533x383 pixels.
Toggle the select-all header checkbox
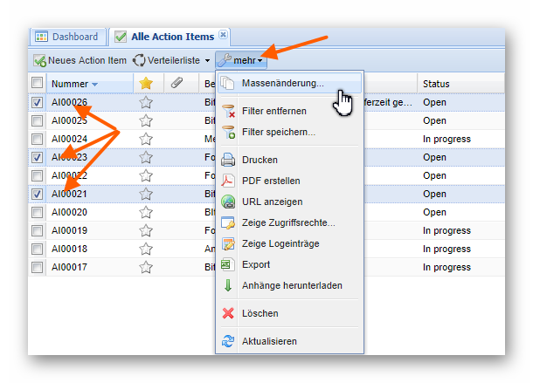pyautogui.click(x=37, y=83)
